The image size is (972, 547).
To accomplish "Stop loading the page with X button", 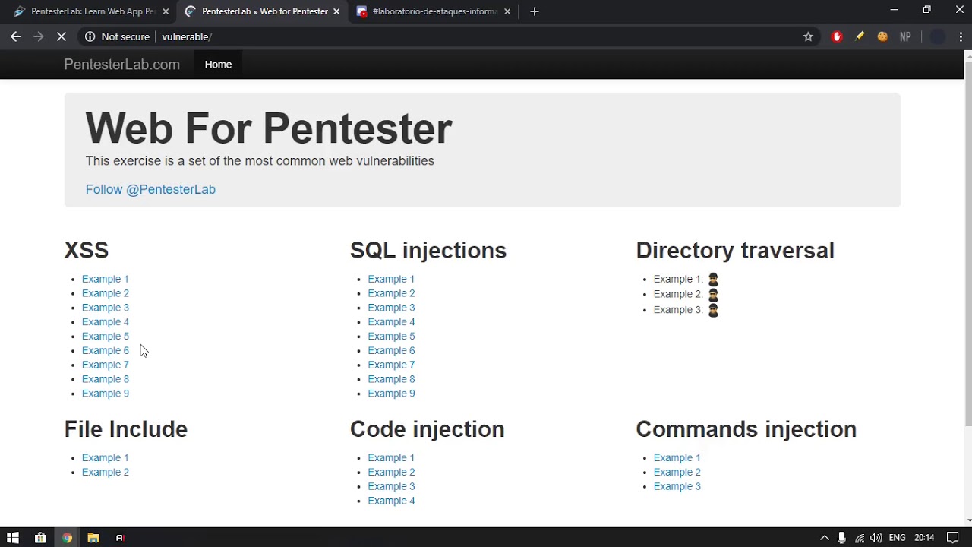I will 62,36.
